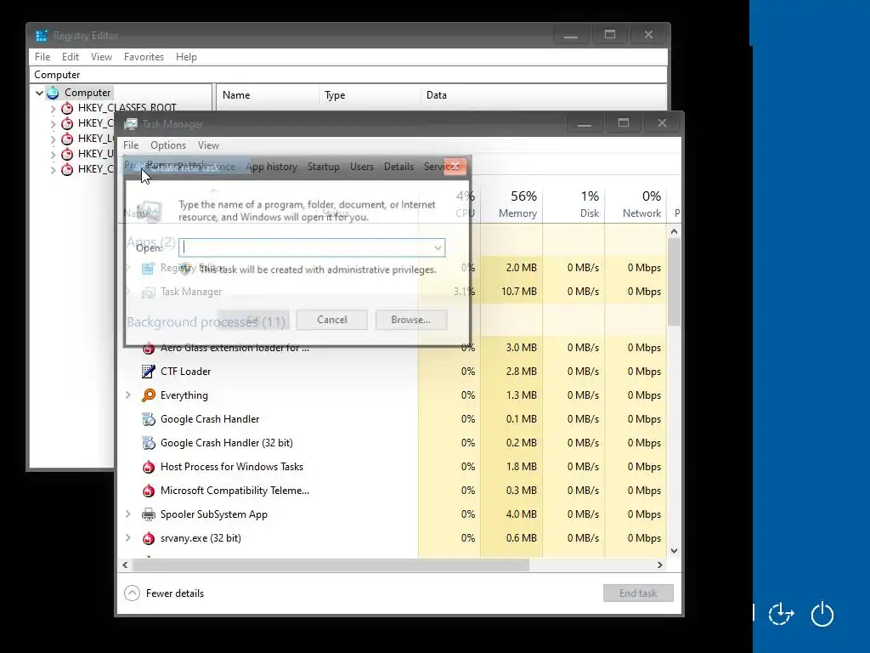Switch to the Users tab
Screen dimensions: 870x653
pos(362,167)
